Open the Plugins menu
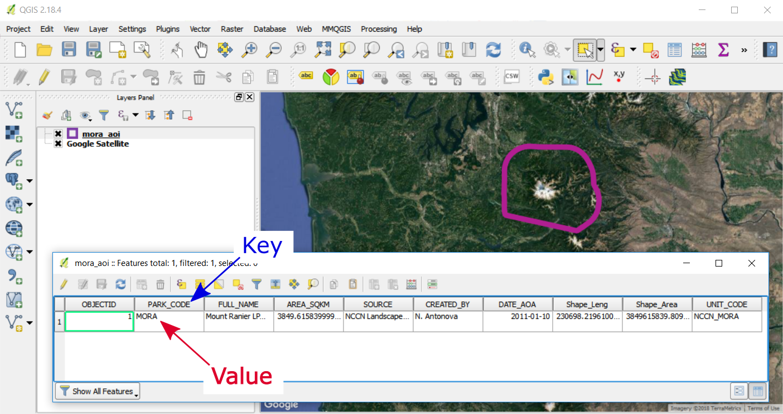Viewport: 783px width, 414px height. click(168, 29)
